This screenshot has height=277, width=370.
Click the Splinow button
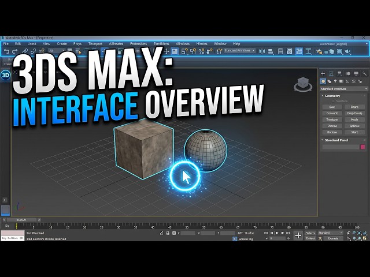354,126
